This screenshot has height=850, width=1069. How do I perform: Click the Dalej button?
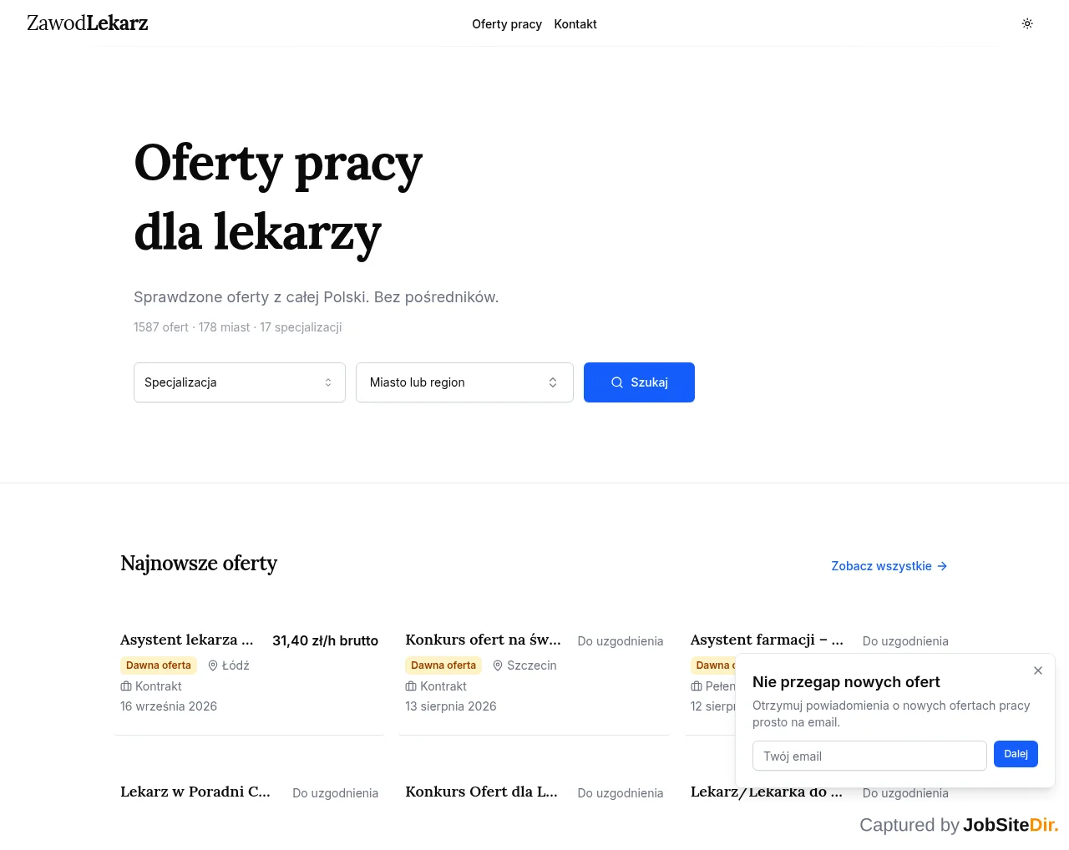[1016, 754]
